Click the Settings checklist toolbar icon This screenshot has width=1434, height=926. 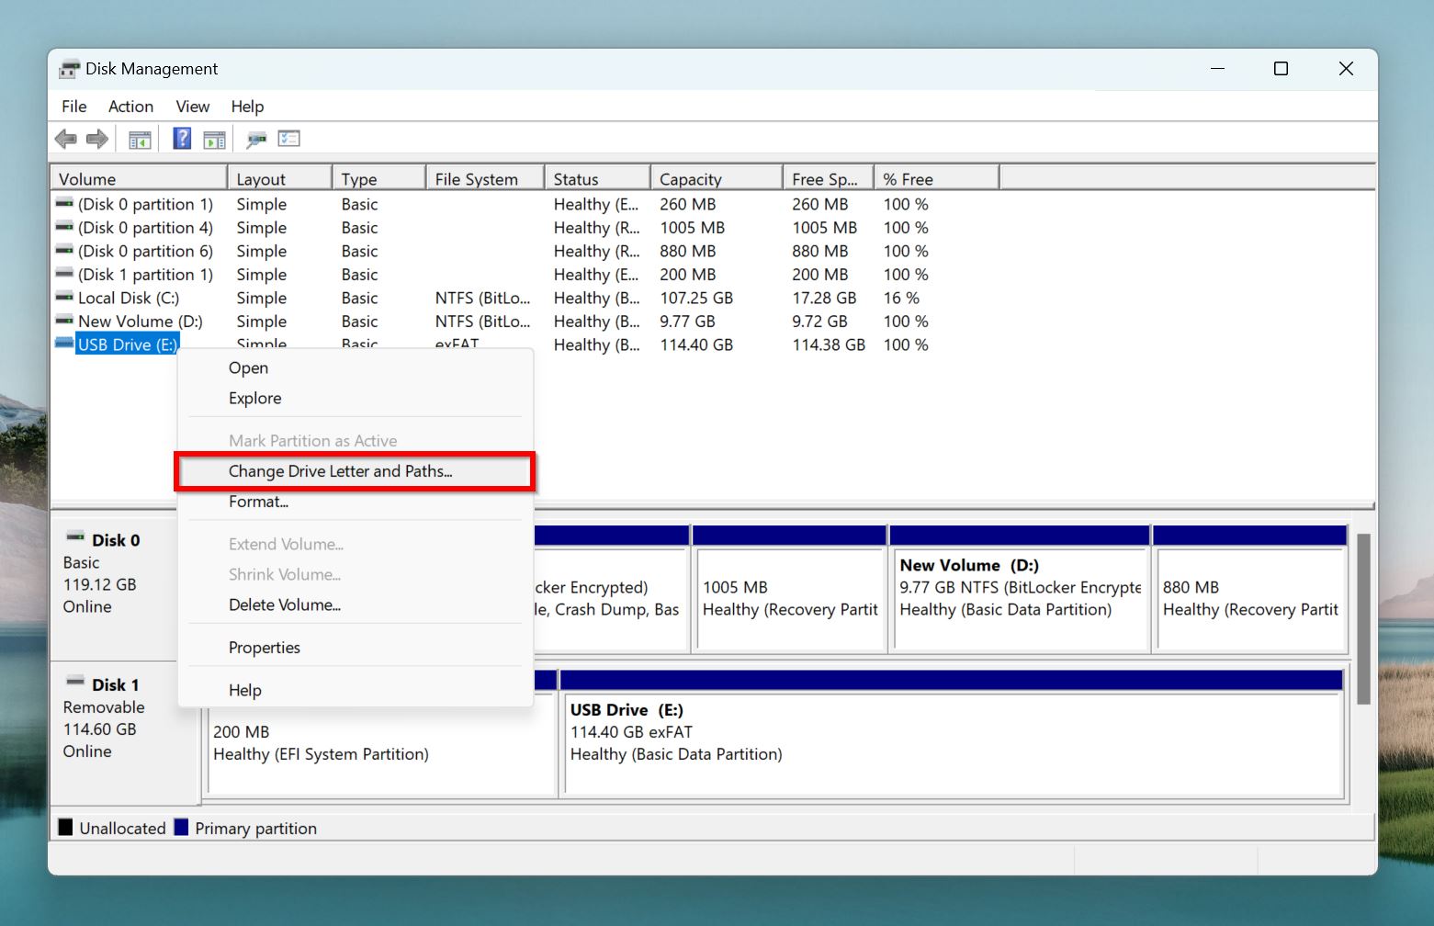(x=289, y=139)
